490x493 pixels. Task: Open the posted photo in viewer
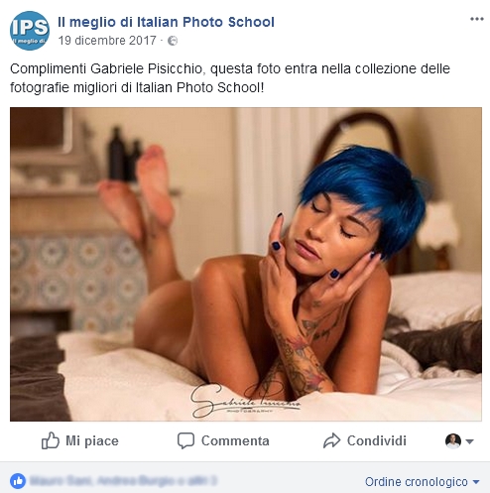246,264
